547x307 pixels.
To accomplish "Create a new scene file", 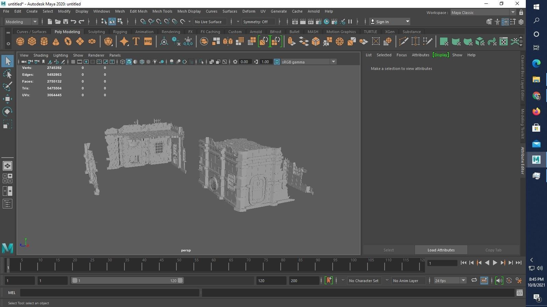I will click(50, 21).
